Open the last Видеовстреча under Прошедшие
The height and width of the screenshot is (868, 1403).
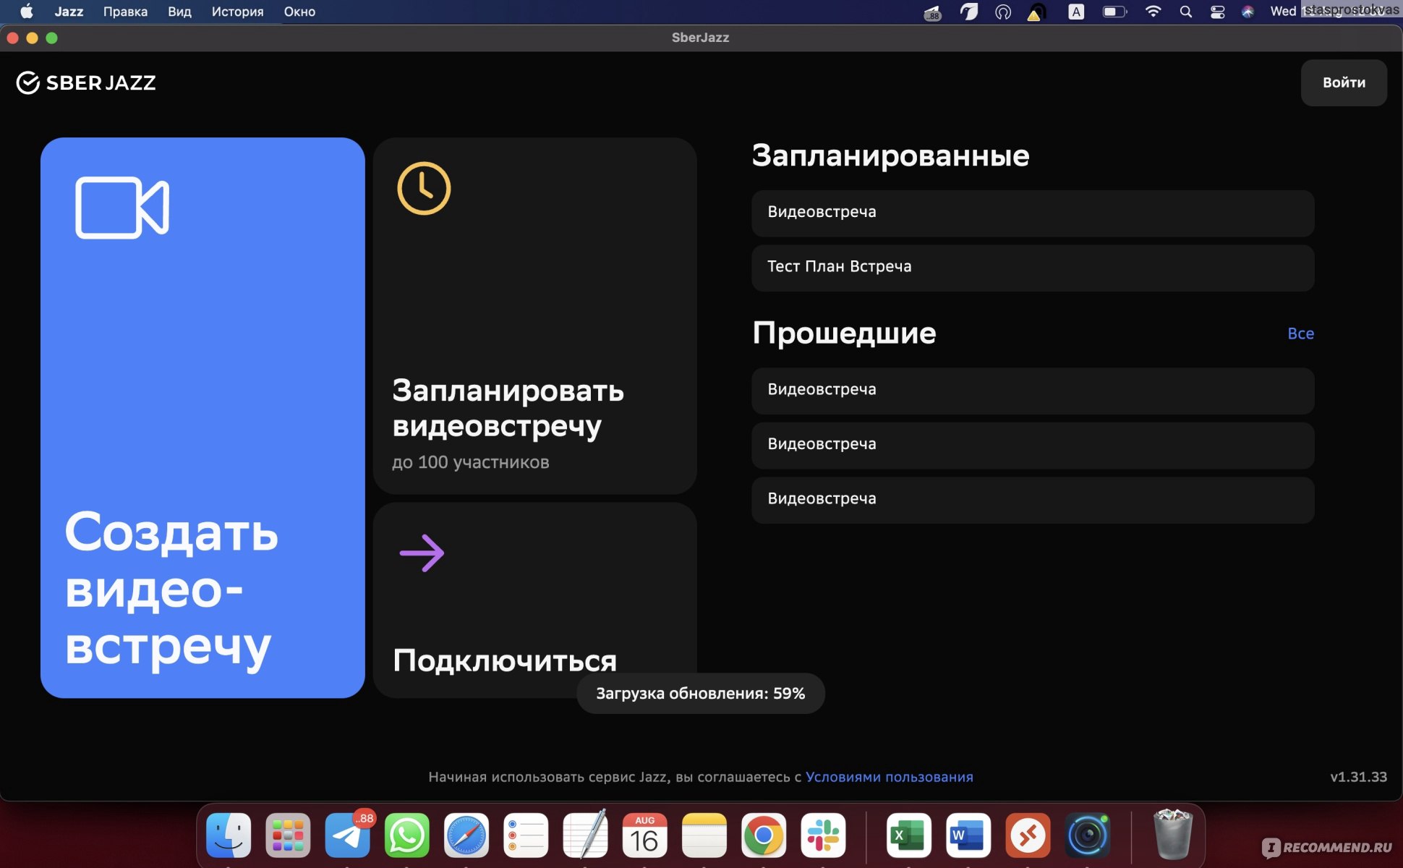(x=1033, y=500)
